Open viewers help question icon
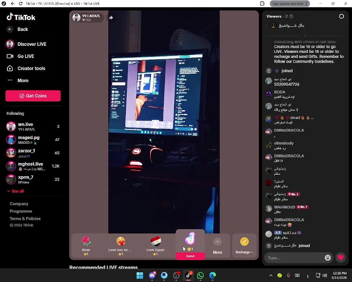352x282 pixels. click(291, 16)
